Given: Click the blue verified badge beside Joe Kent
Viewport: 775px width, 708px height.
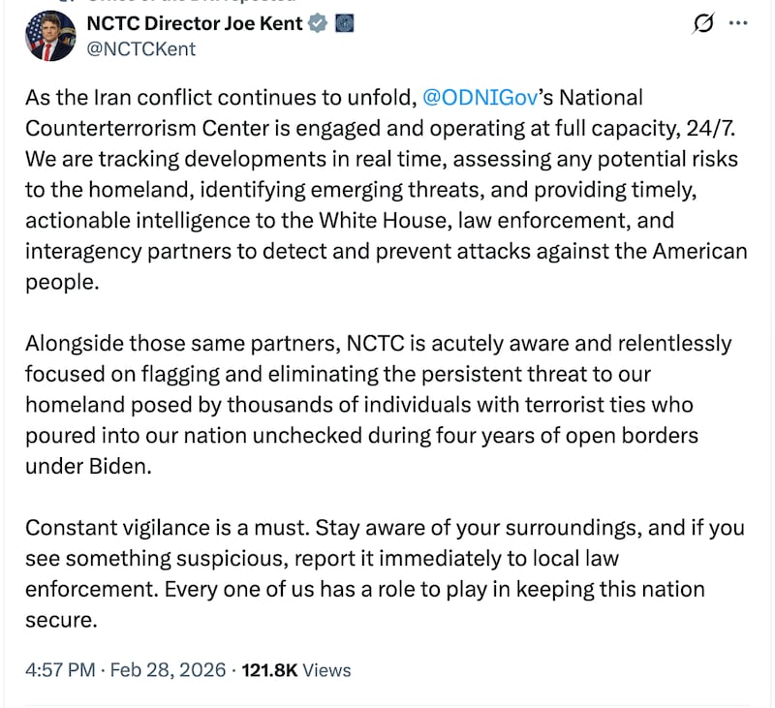Looking at the screenshot, I should point(315,25).
